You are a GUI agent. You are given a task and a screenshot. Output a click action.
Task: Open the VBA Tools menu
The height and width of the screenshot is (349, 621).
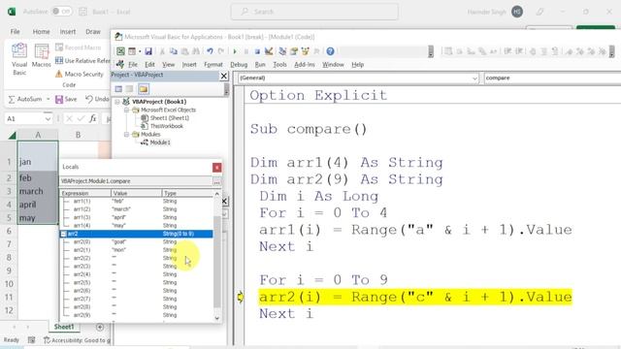point(280,65)
